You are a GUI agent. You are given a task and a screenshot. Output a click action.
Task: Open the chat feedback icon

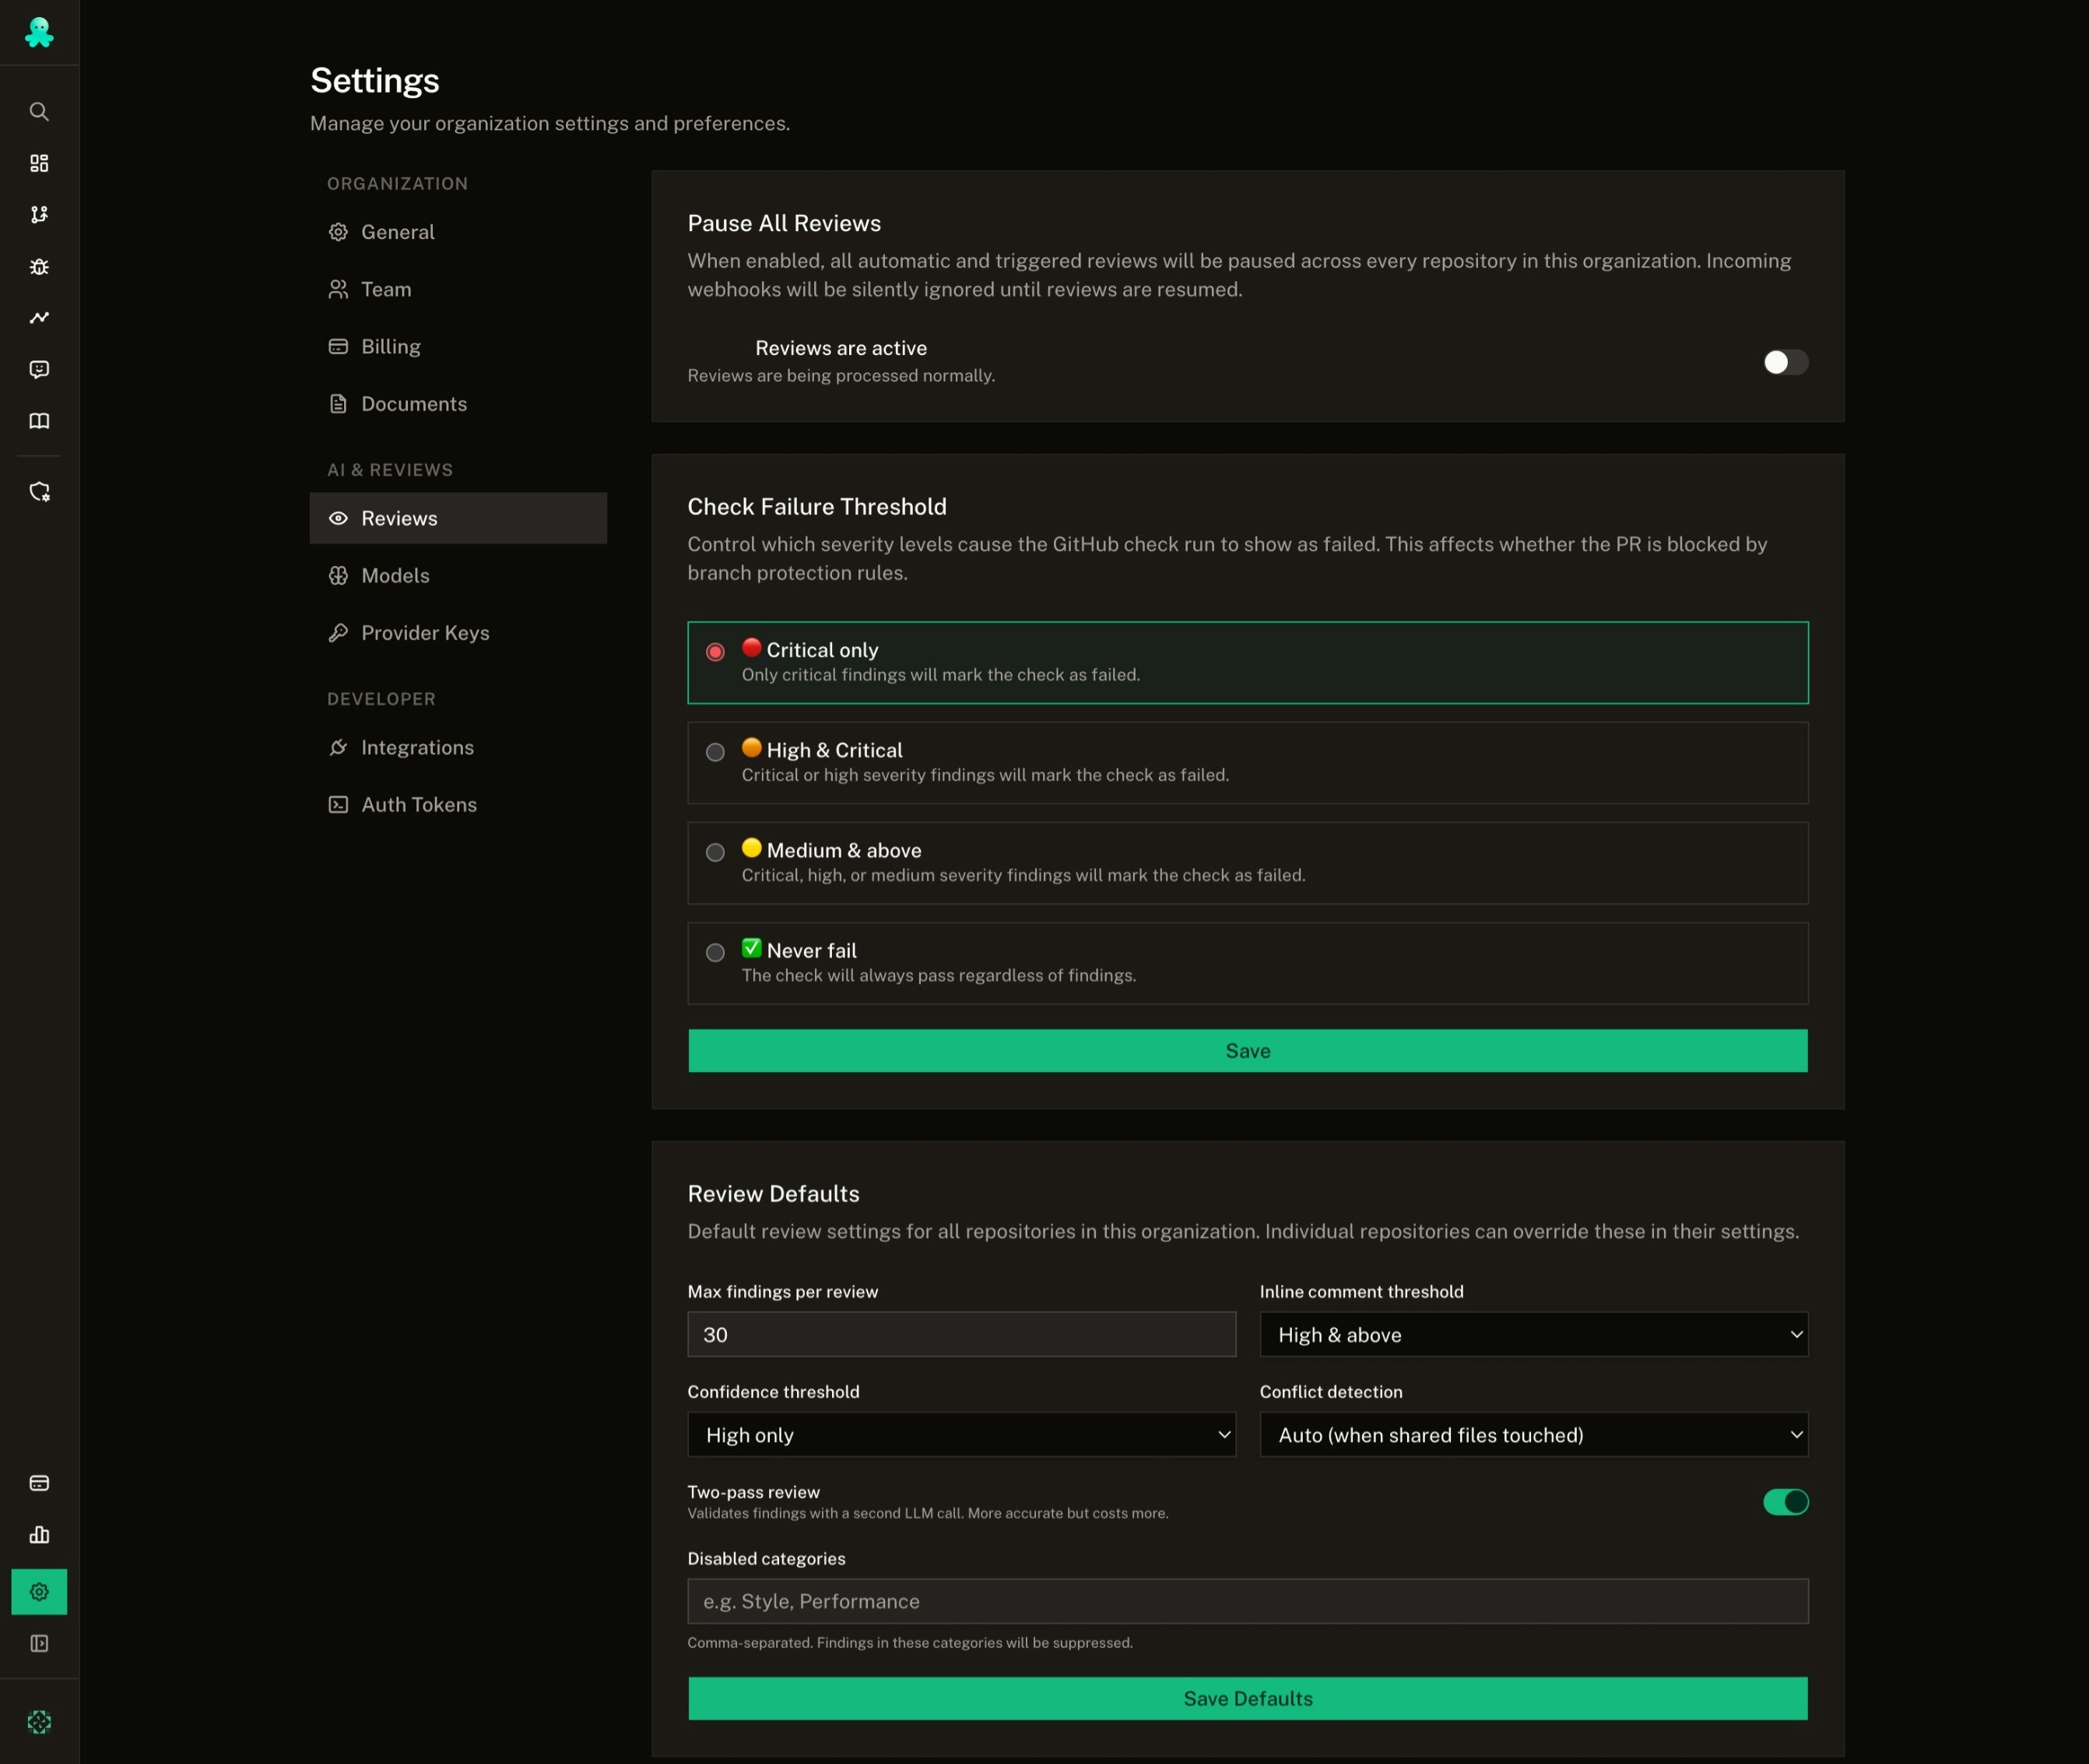click(39, 369)
